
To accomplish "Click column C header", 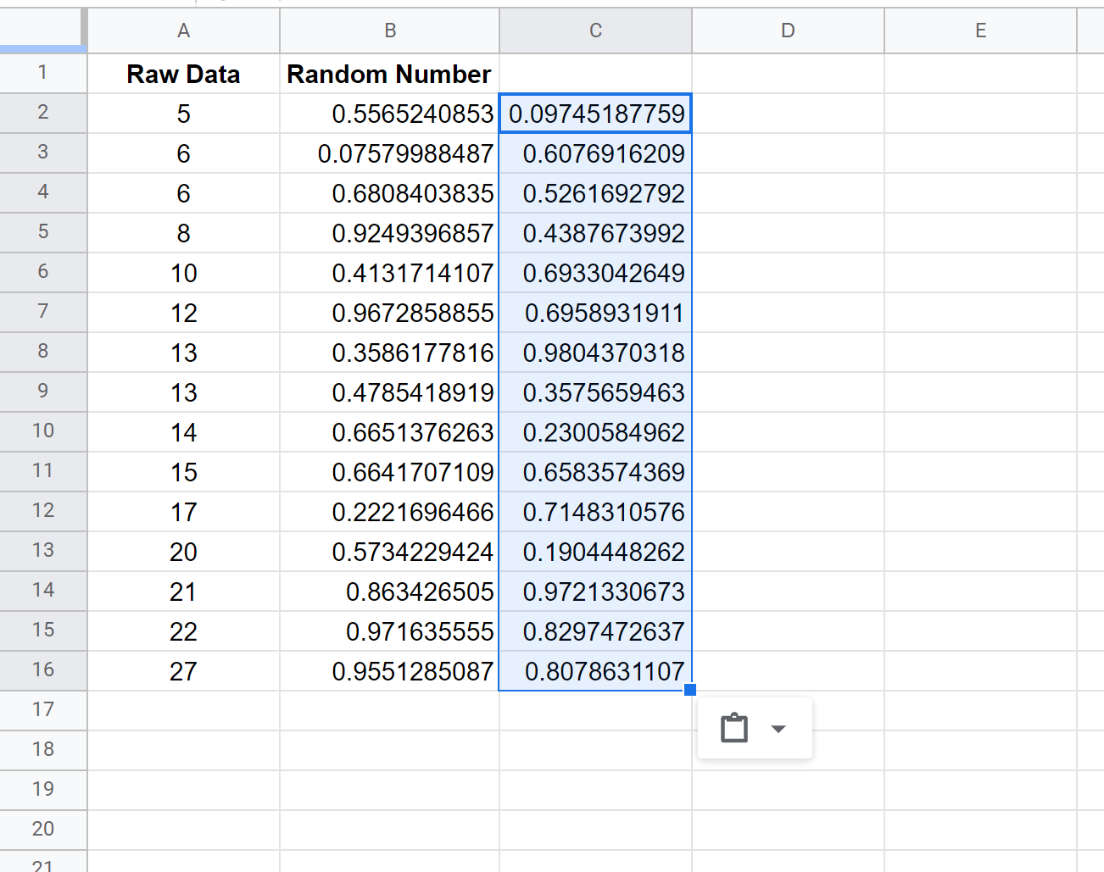I will click(x=595, y=31).
